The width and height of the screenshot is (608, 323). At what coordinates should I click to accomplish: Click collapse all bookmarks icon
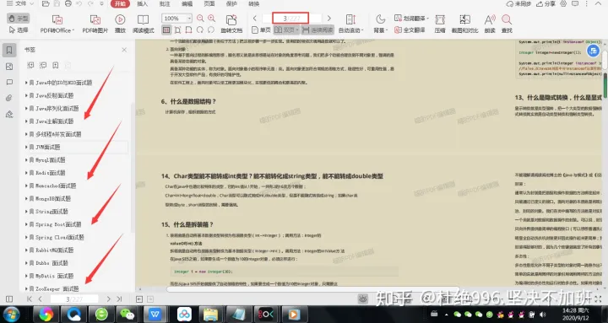pyautogui.click(x=43, y=65)
